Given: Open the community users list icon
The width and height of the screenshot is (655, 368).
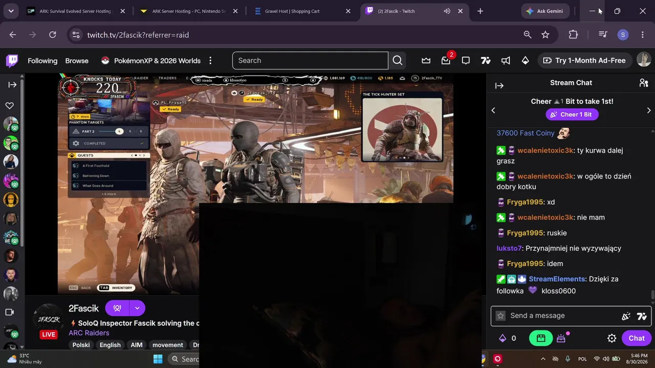Looking at the screenshot, I should click(644, 83).
